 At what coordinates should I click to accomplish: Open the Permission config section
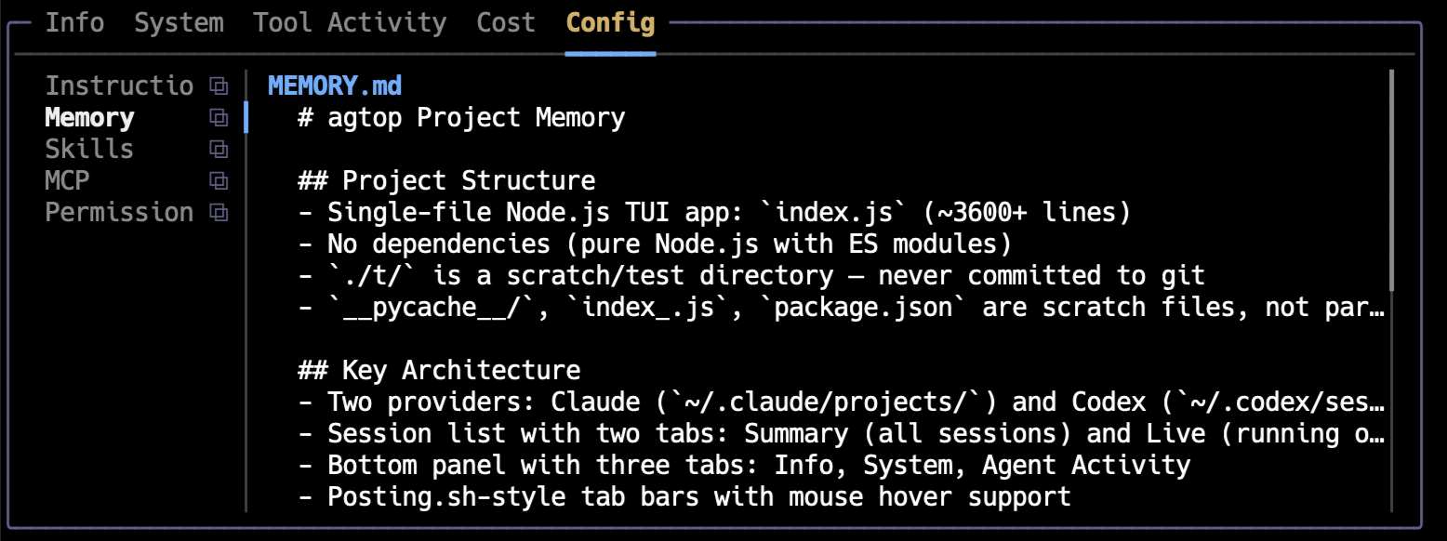119,212
